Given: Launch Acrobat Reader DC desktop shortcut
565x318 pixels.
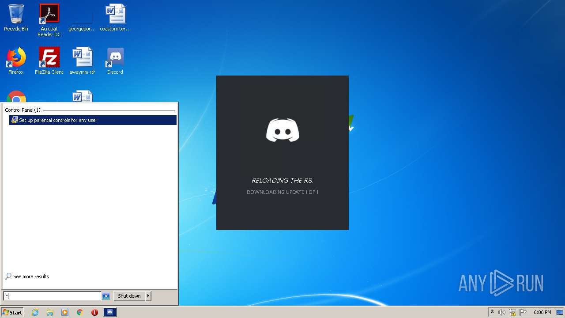Looking at the screenshot, I should 49,20.
